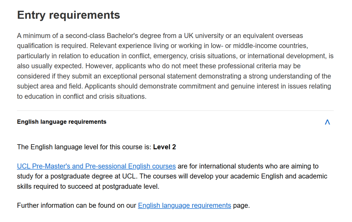Collapse the English language requirements chevron
The image size is (352, 222).
tap(327, 122)
